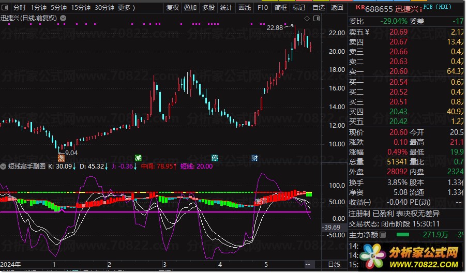The image size is (467, 273).
Task: Click the 返回 back button
Action: tap(337, 7)
